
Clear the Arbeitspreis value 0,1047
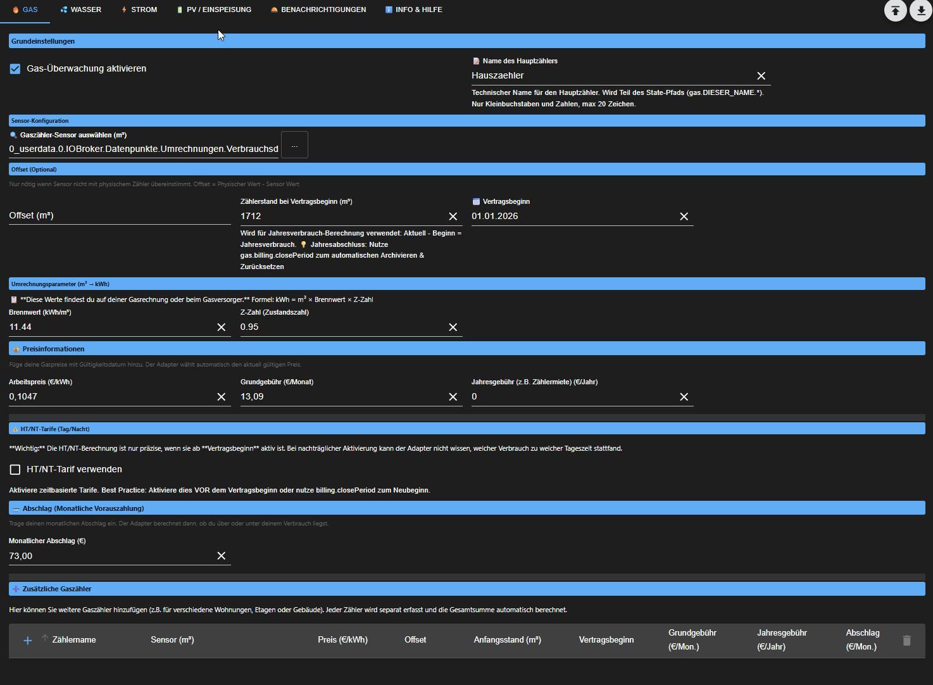pyautogui.click(x=221, y=397)
